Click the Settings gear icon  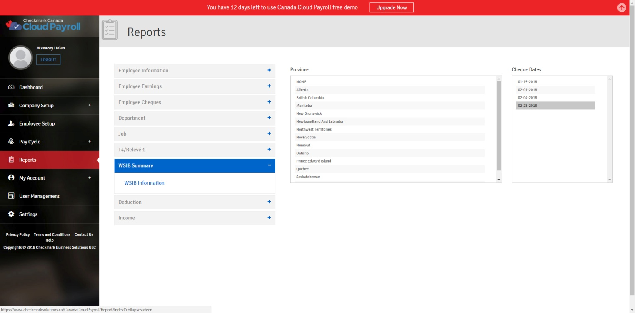[x=11, y=214]
